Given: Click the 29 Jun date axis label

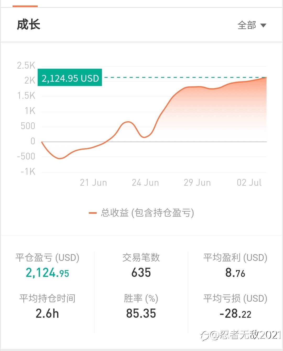Looking at the screenshot, I should coord(197,183).
